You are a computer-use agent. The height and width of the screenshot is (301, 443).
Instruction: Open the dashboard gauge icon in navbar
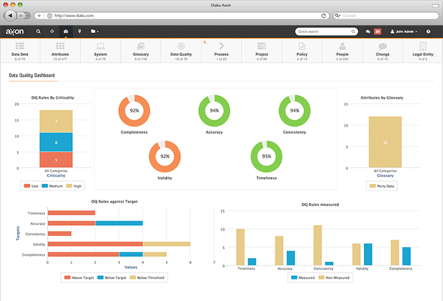pos(65,31)
